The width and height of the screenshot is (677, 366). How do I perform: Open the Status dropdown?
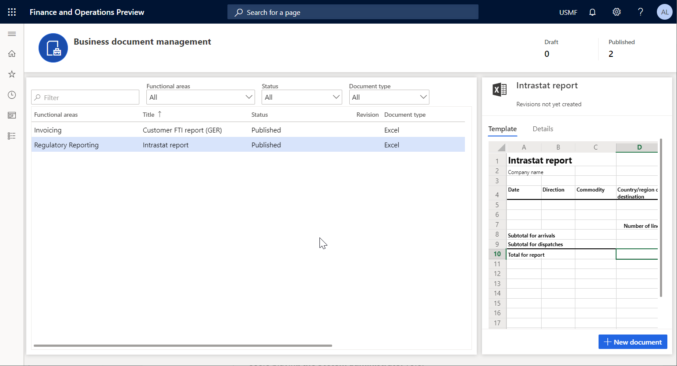(302, 97)
